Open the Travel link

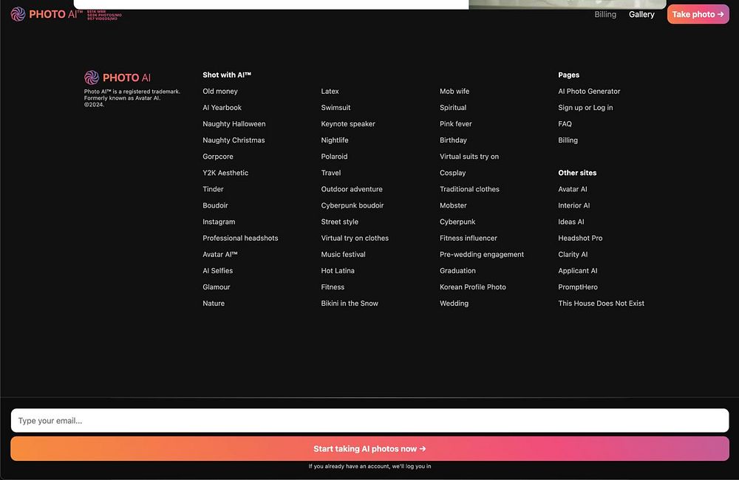tap(331, 173)
